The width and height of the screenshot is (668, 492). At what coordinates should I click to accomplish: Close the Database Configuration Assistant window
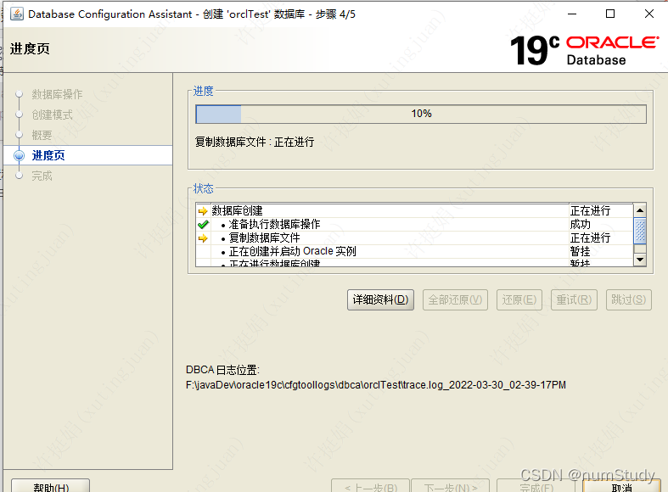click(x=648, y=14)
